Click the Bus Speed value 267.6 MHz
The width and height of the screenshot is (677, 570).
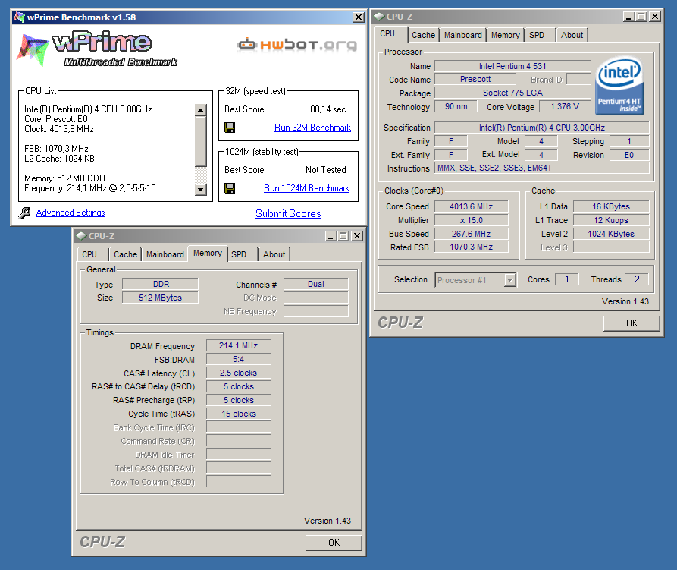[x=471, y=234]
